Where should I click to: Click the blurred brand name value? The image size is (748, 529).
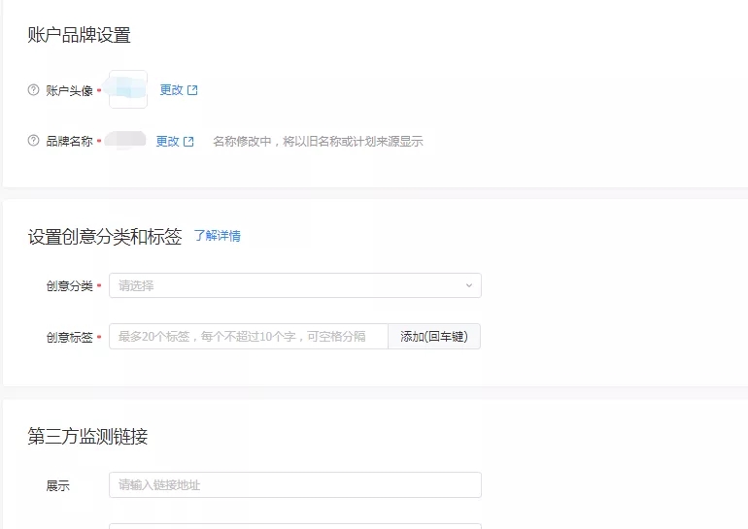[126, 141]
